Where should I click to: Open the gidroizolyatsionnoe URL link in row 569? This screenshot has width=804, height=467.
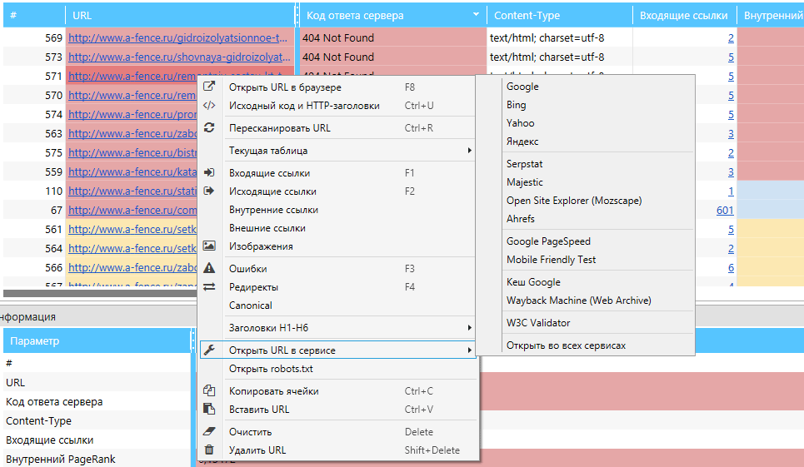[x=180, y=38]
